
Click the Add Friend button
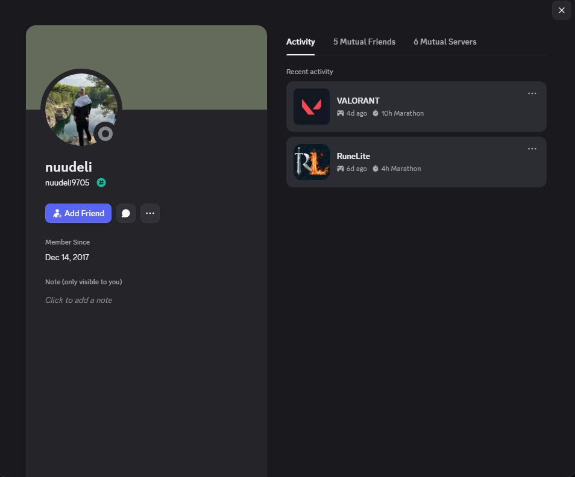pyautogui.click(x=78, y=213)
